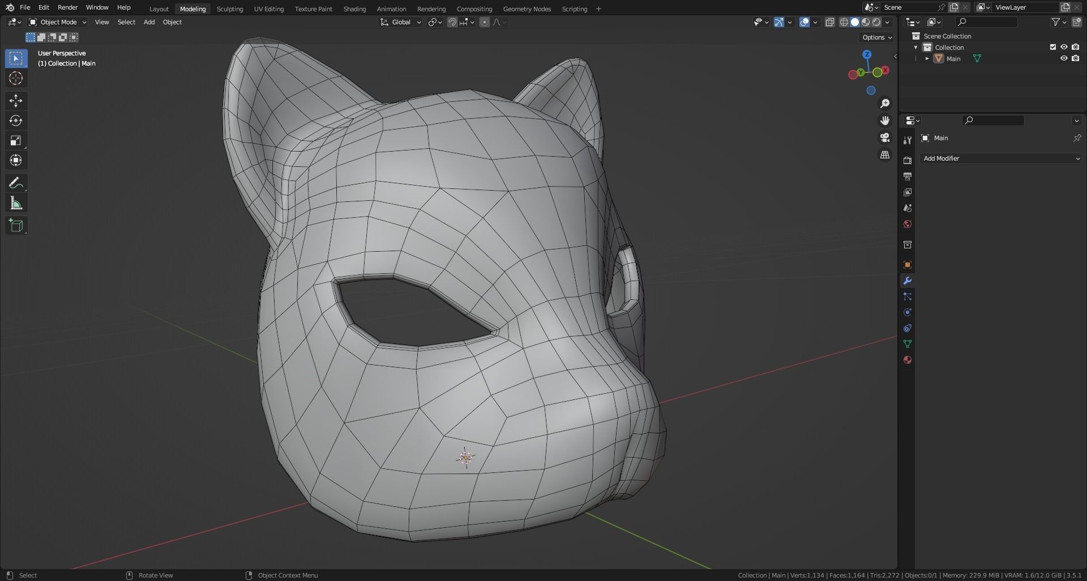Open the File menu
Viewport: 1087px width, 581px height.
coord(25,7)
